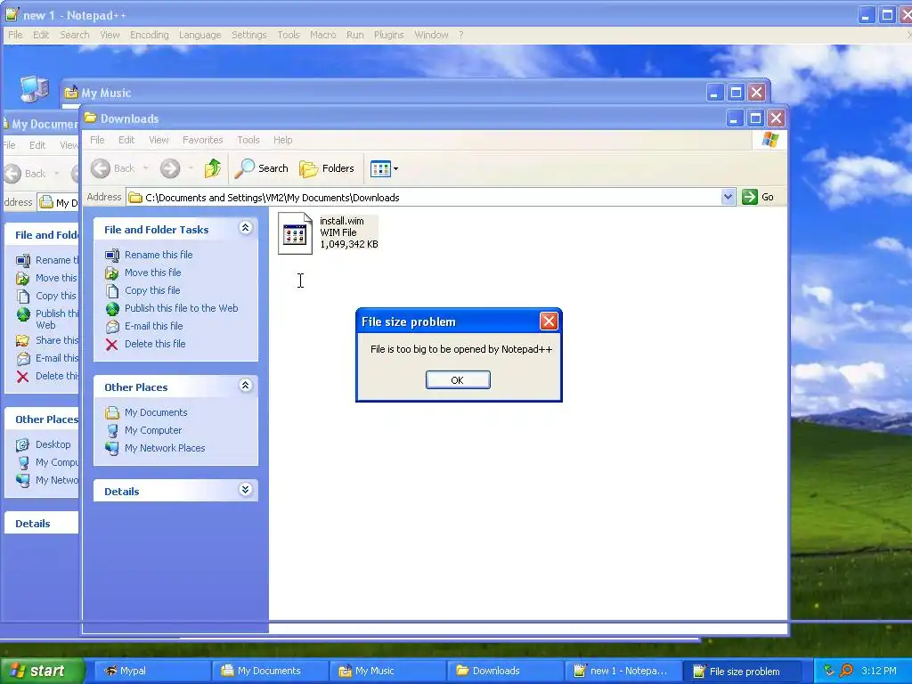This screenshot has height=684, width=912.
Task: Open View menu in Downloads window
Action: coord(159,140)
